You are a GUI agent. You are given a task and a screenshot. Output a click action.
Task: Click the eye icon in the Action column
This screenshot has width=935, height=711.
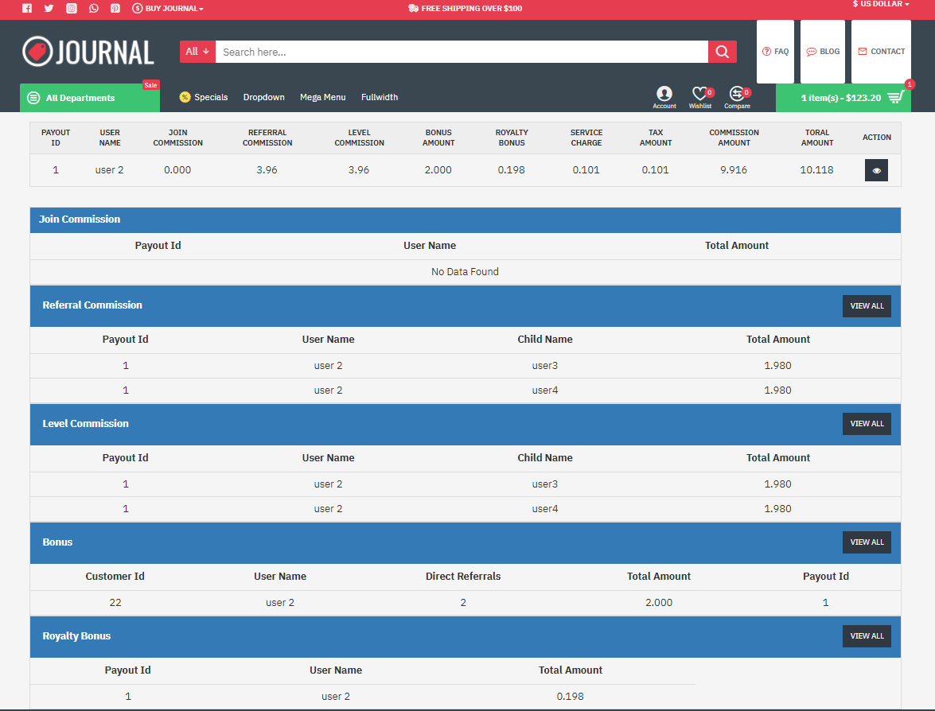(x=876, y=169)
